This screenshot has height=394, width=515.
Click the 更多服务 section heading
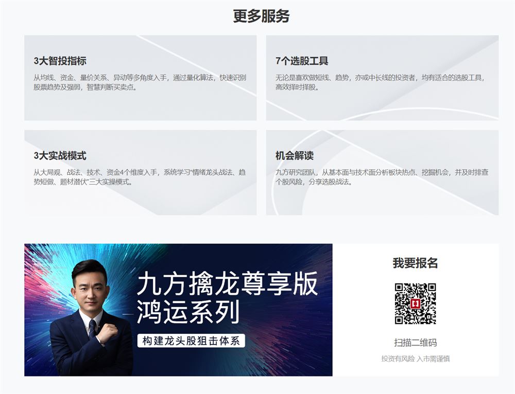pos(261,16)
